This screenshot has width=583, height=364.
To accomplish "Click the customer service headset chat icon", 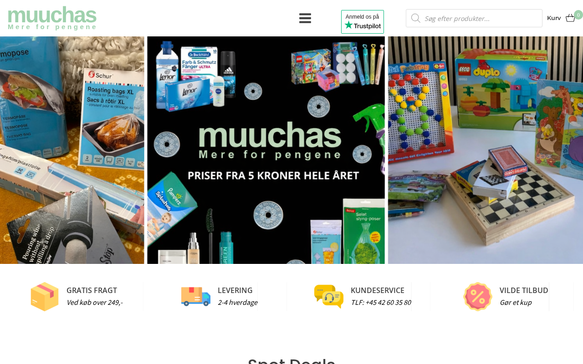I will point(329,297).
